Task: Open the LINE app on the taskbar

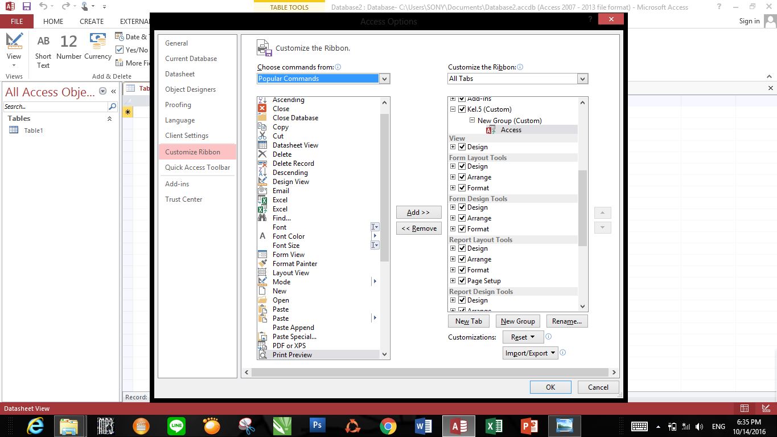Action: [x=176, y=426]
